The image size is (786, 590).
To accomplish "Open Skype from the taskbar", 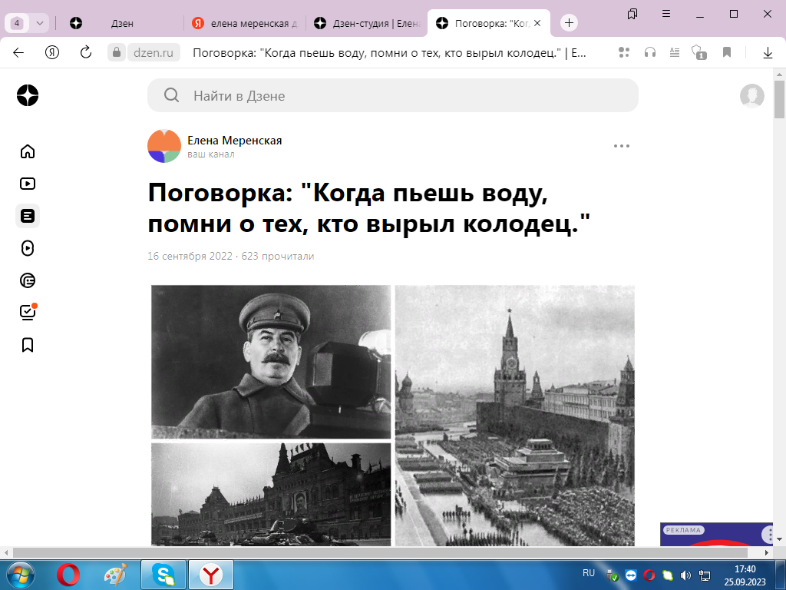I will (163, 575).
